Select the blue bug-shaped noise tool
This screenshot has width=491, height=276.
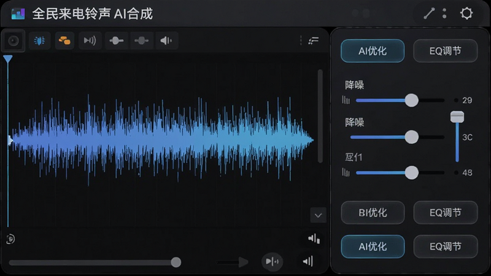pos(39,40)
